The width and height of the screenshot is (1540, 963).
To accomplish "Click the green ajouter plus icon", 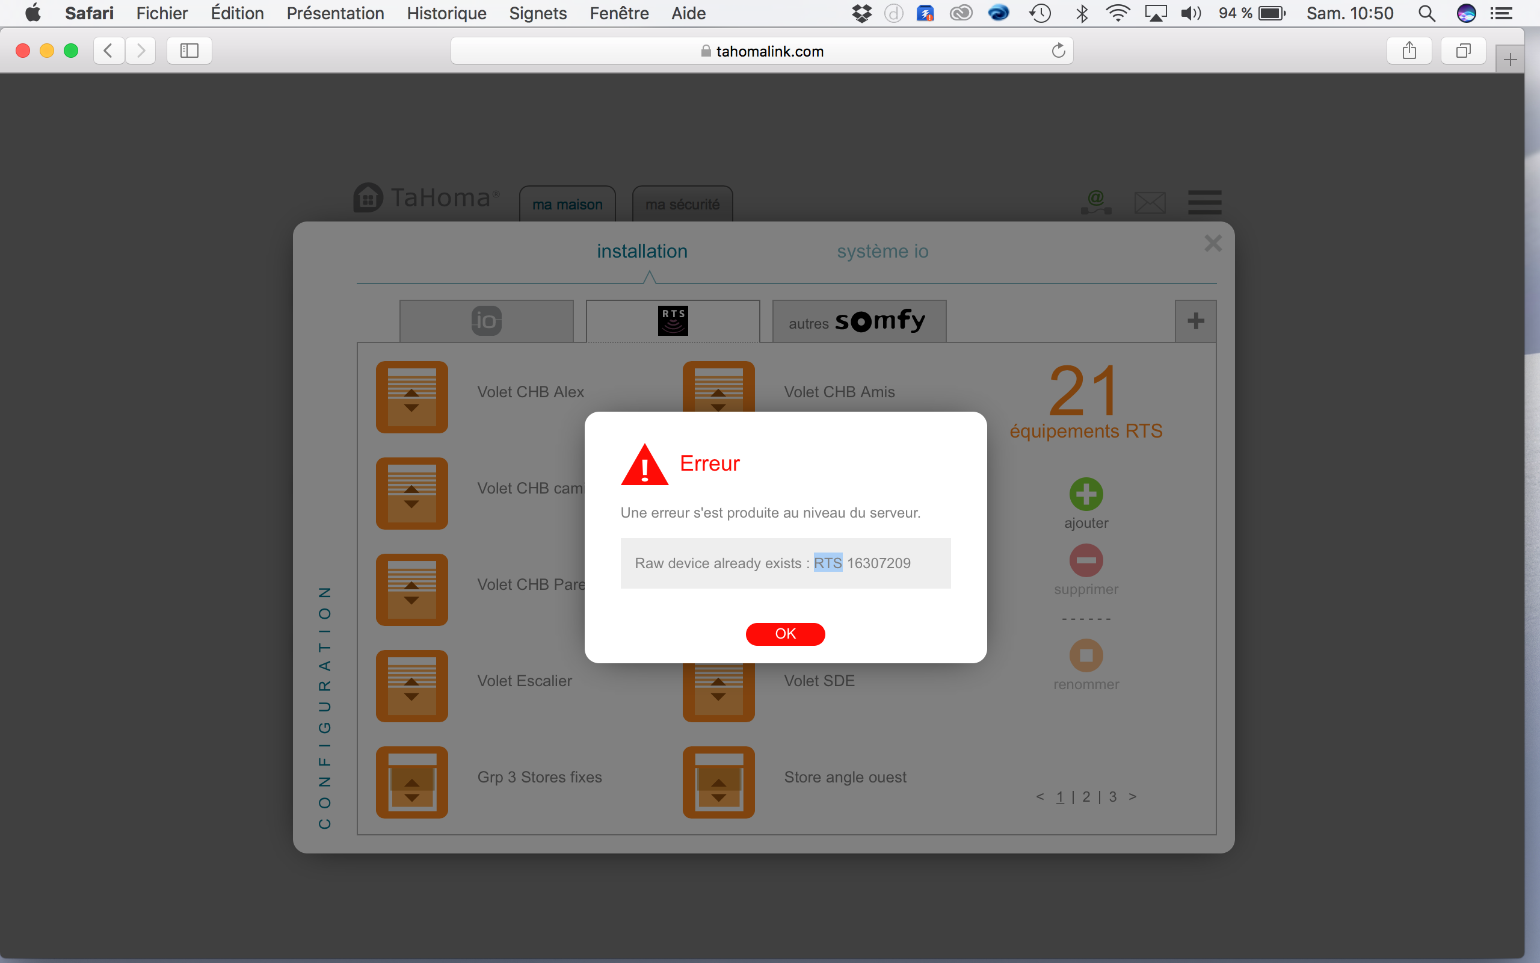I will (1086, 494).
